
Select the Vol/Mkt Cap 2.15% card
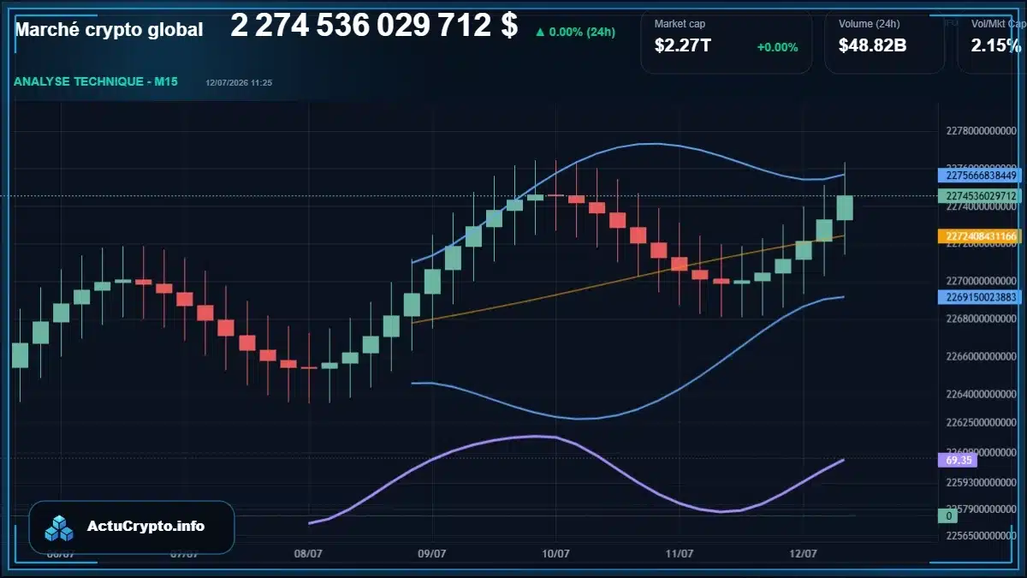pyautogui.click(x=993, y=41)
